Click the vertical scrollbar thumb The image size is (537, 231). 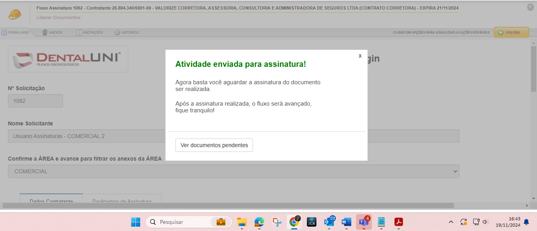click(x=533, y=69)
